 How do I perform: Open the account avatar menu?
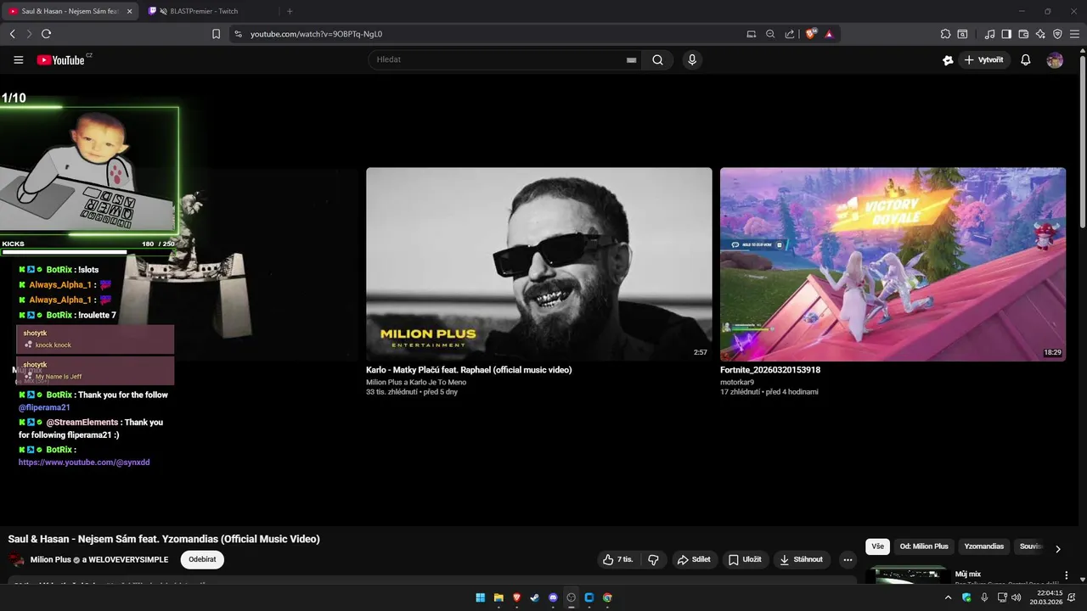[x=1055, y=60]
